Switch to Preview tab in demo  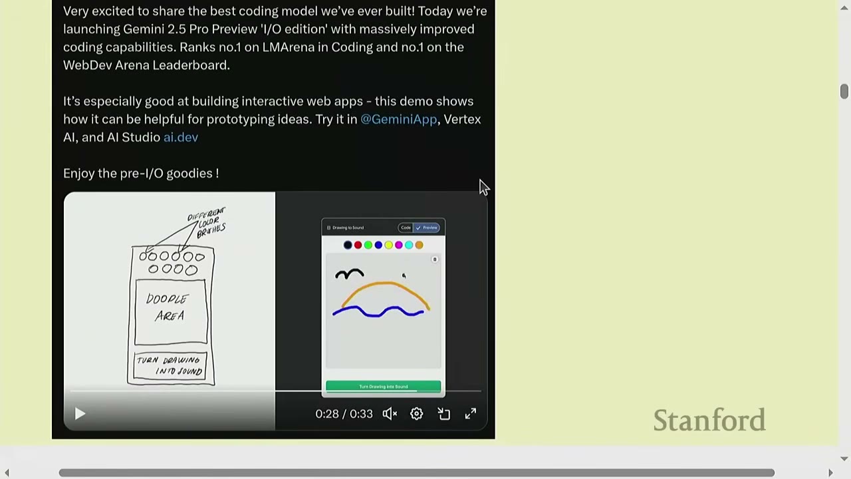[x=427, y=228]
